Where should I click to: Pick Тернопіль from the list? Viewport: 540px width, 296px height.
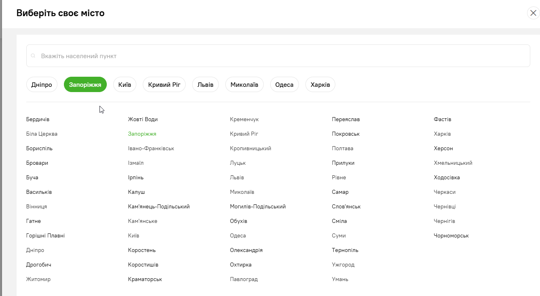[345, 250]
